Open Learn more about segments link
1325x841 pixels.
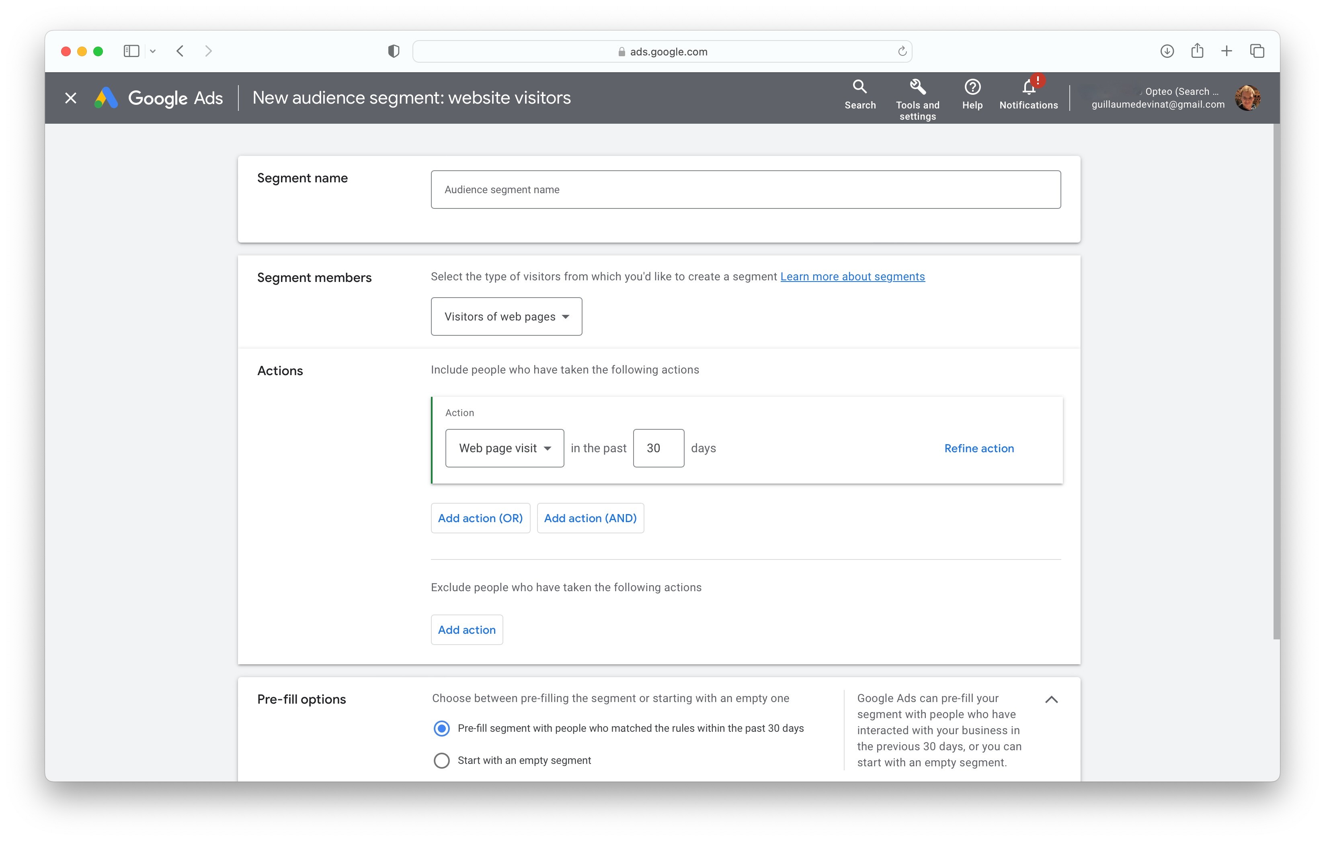(852, 276)
